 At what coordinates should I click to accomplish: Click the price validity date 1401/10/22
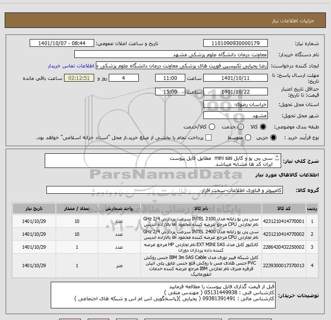pos(236,91)
